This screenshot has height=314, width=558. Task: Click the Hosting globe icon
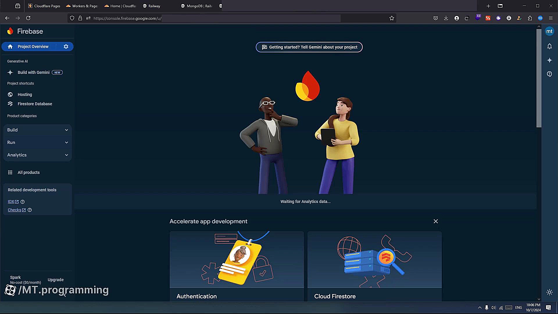(10, 94)
